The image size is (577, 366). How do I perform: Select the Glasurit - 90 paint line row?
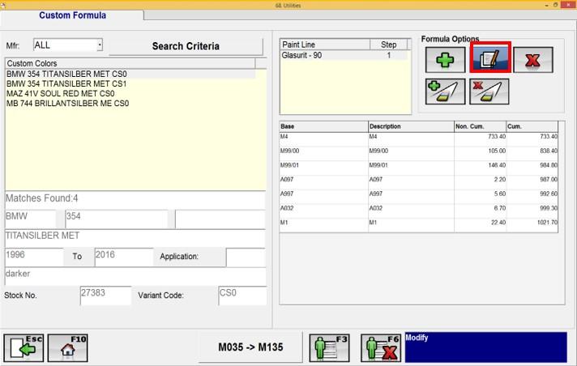(344, 55)
